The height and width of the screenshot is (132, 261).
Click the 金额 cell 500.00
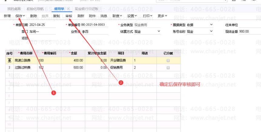point(73,68)
